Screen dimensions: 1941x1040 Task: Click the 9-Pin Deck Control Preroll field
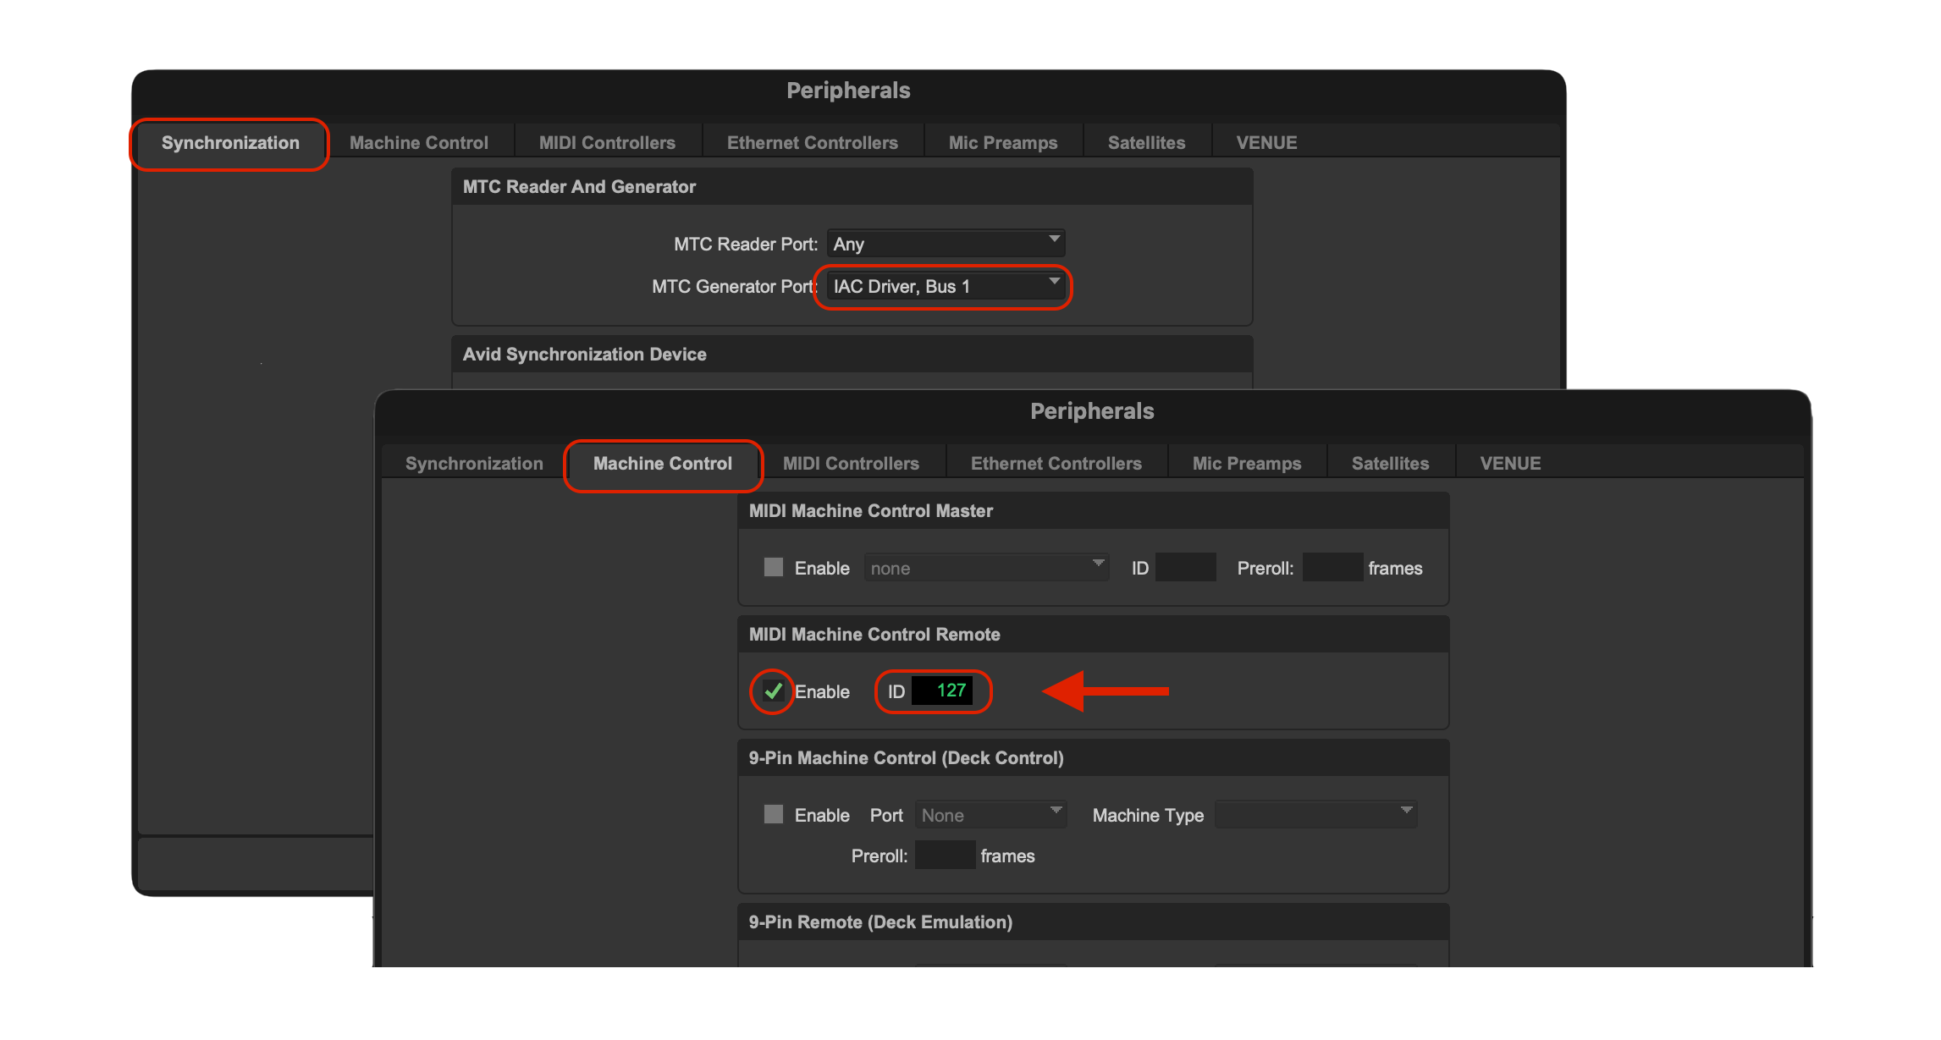point(945,856)
